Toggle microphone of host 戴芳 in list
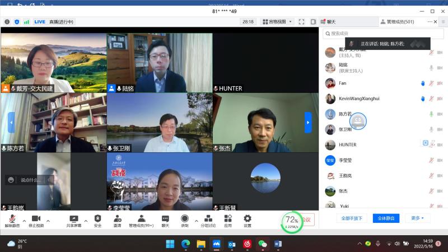Screen dimensions: 448x252 431,52
